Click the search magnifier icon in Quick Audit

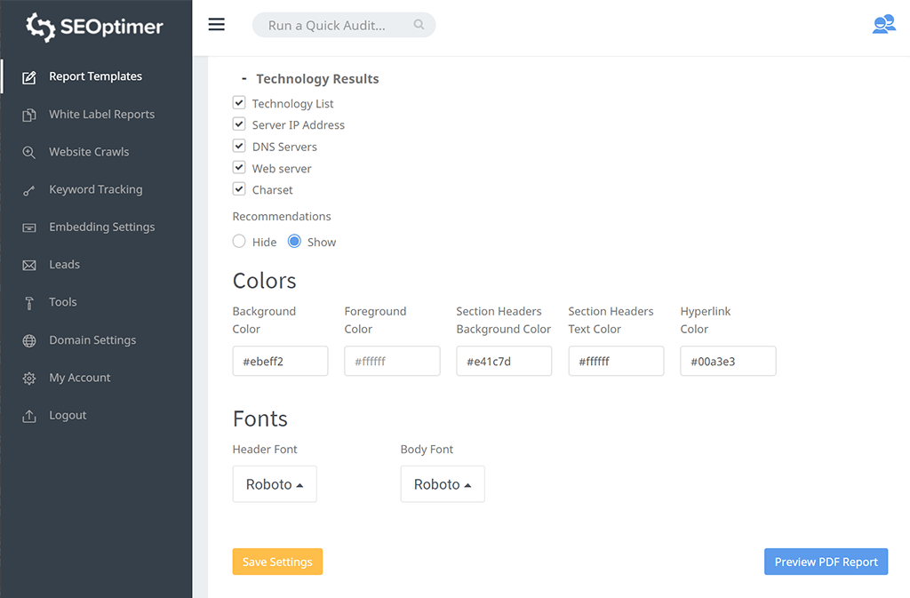(419, 25)
